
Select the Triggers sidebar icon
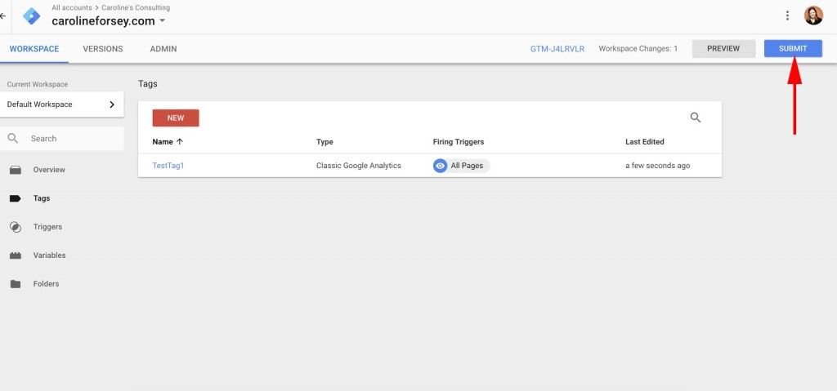16,227
